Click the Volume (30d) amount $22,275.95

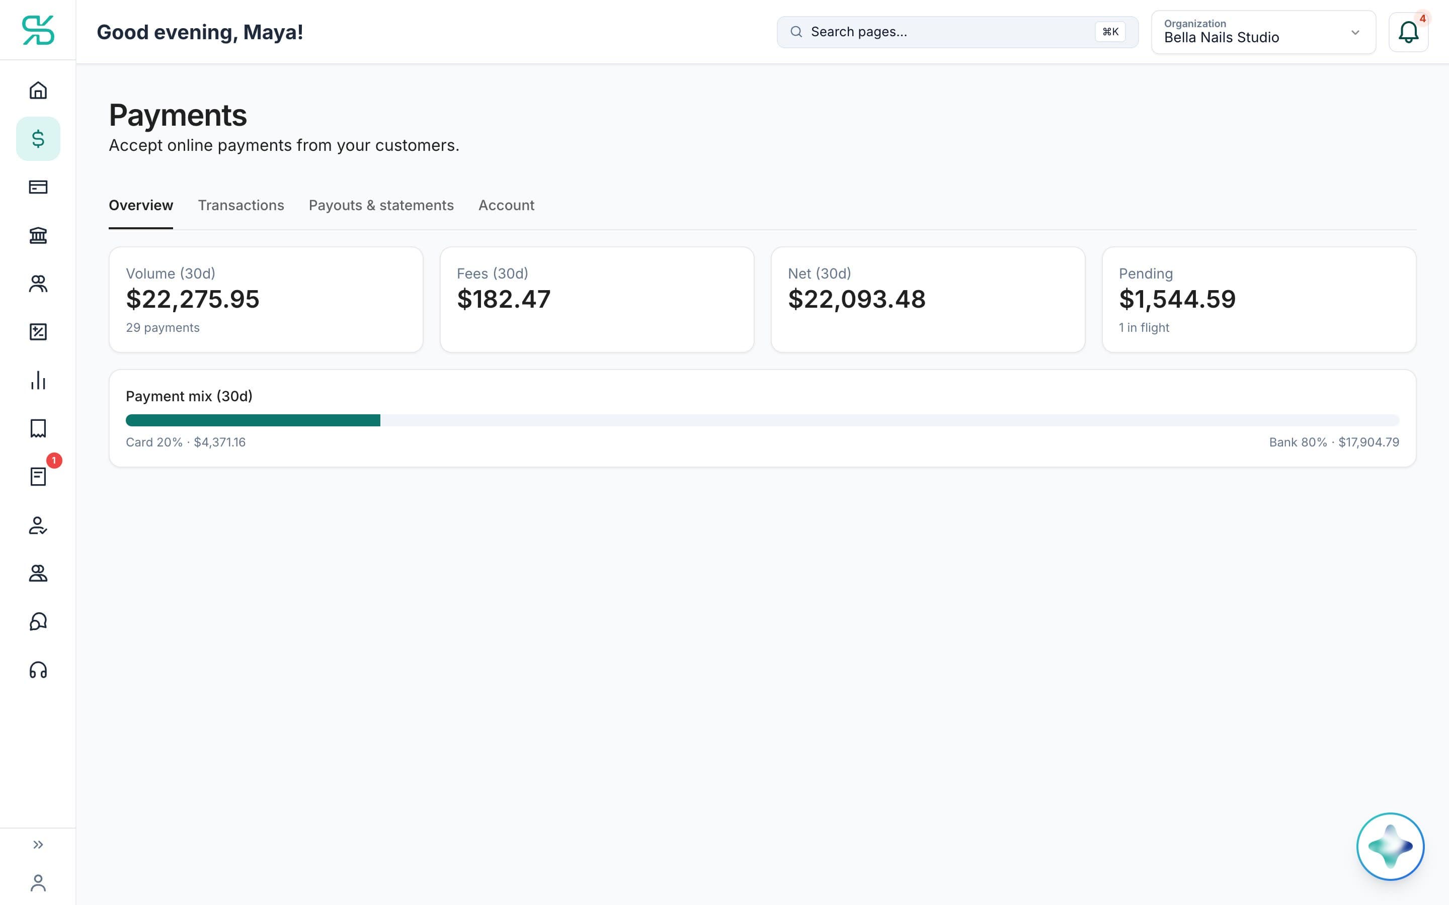193,299
